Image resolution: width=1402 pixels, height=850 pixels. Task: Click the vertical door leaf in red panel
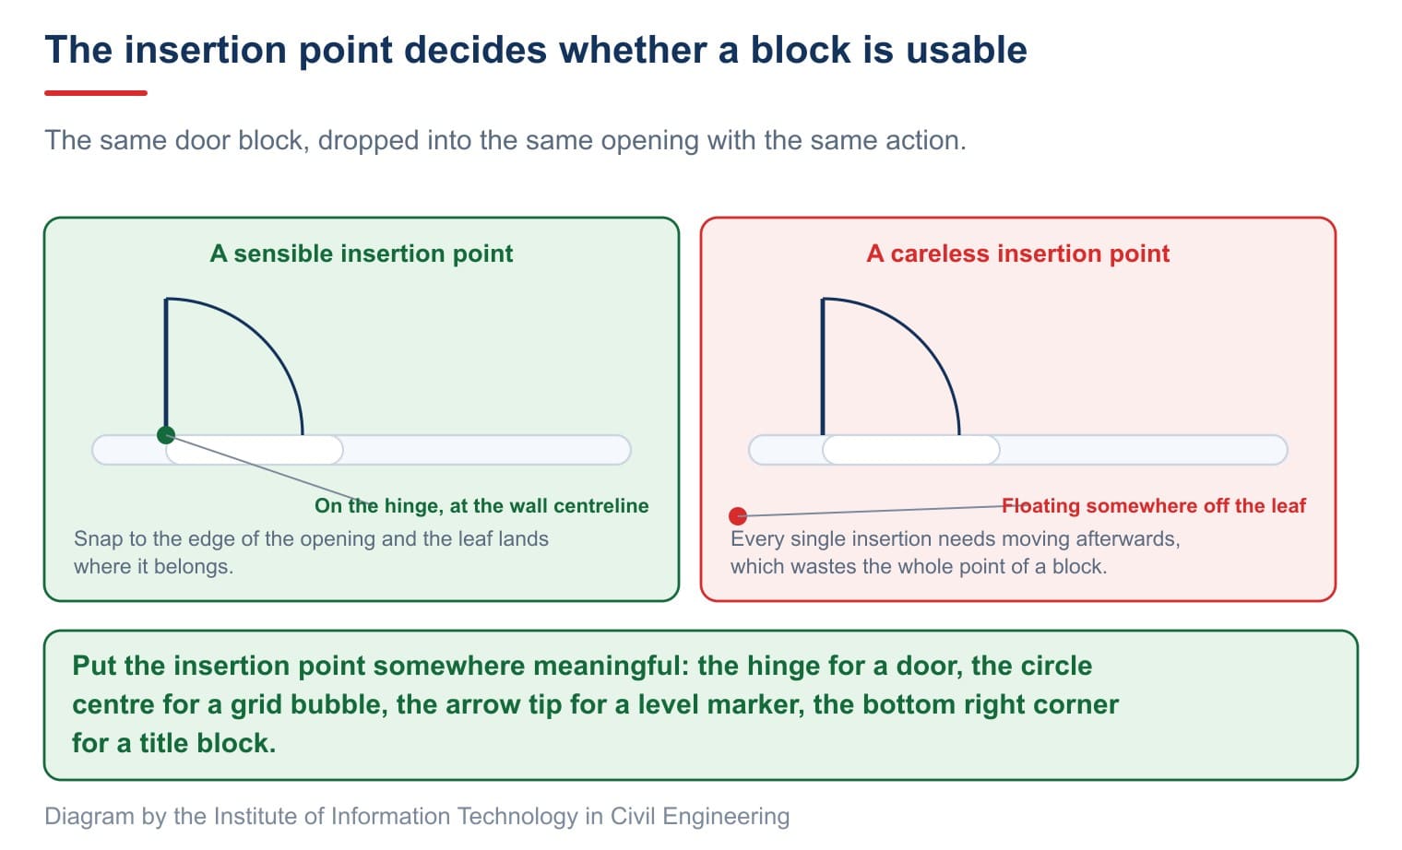point(823,366)
